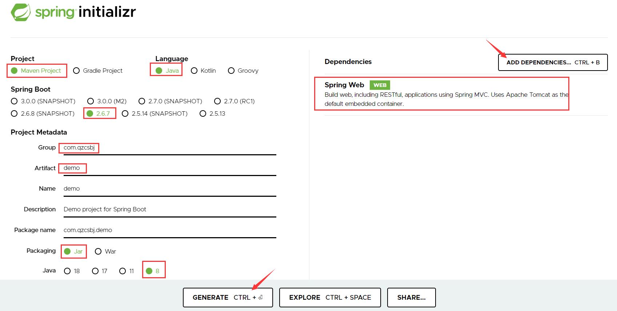Choose Java as the language
The width and height of the screenshot is (617, 311).
pos(167,71)
